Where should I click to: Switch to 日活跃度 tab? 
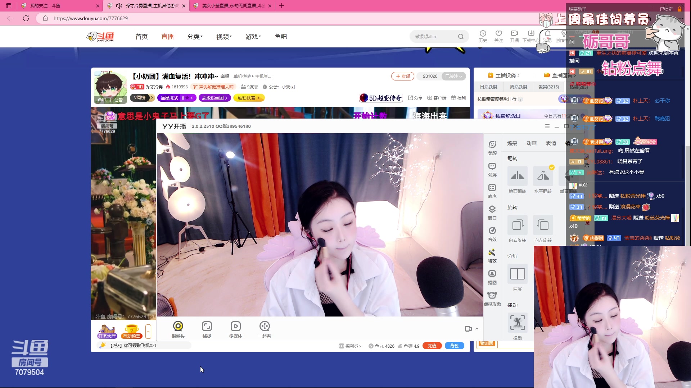coord(488,87)
